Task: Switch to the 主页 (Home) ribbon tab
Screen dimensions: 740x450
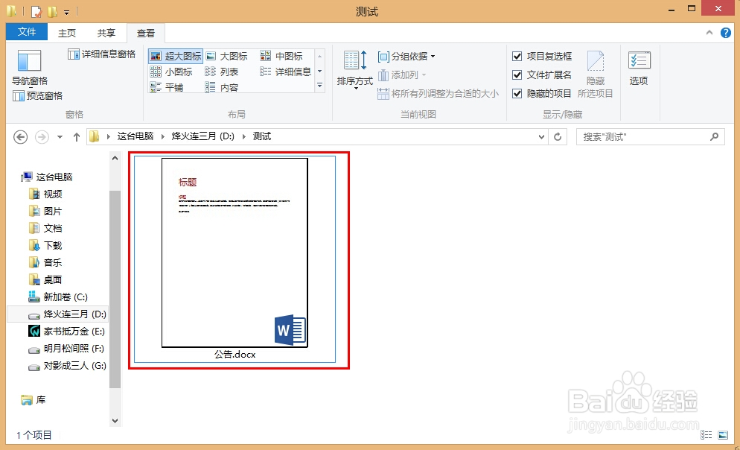Action: [x=66, y=33]
